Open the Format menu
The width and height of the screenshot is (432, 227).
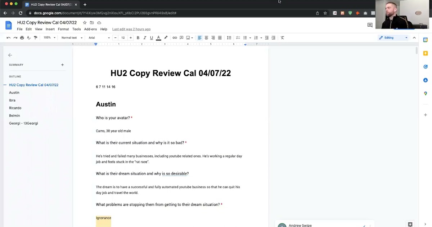coord(63,29)
